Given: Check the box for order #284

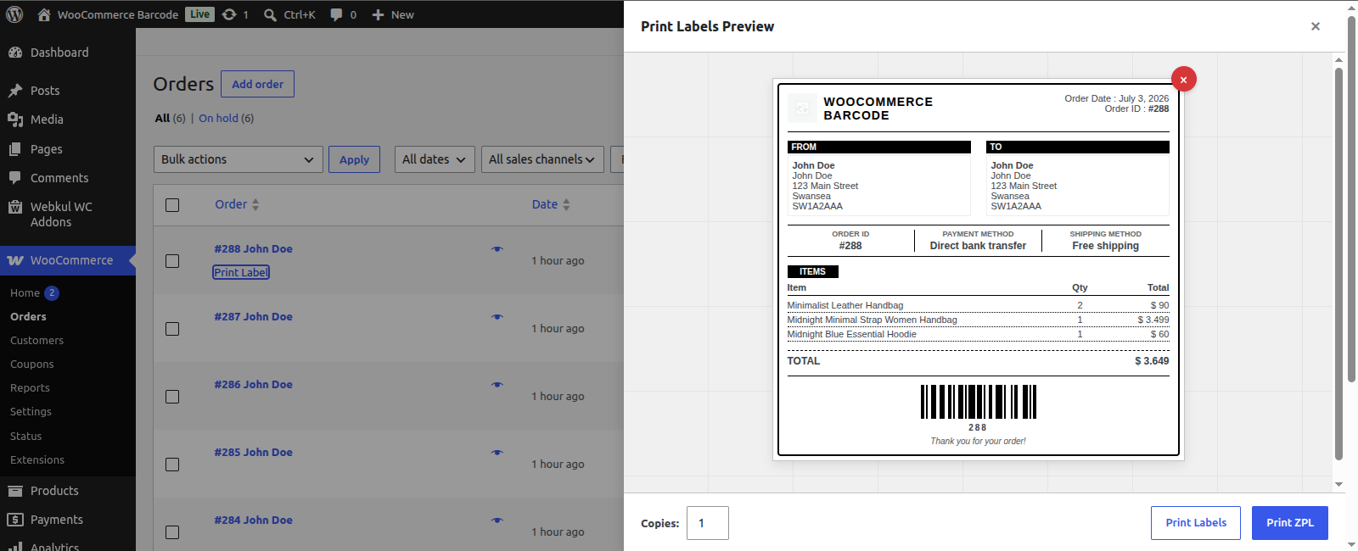Looking at the screenshot, I should pyautogui.click(x=172, y=532).
